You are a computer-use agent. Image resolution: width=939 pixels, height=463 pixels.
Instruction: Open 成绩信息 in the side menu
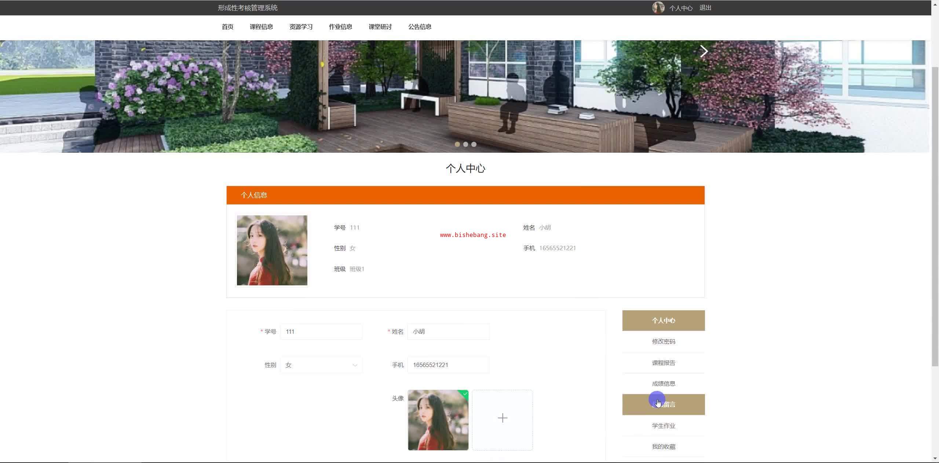tap(663, 384)
